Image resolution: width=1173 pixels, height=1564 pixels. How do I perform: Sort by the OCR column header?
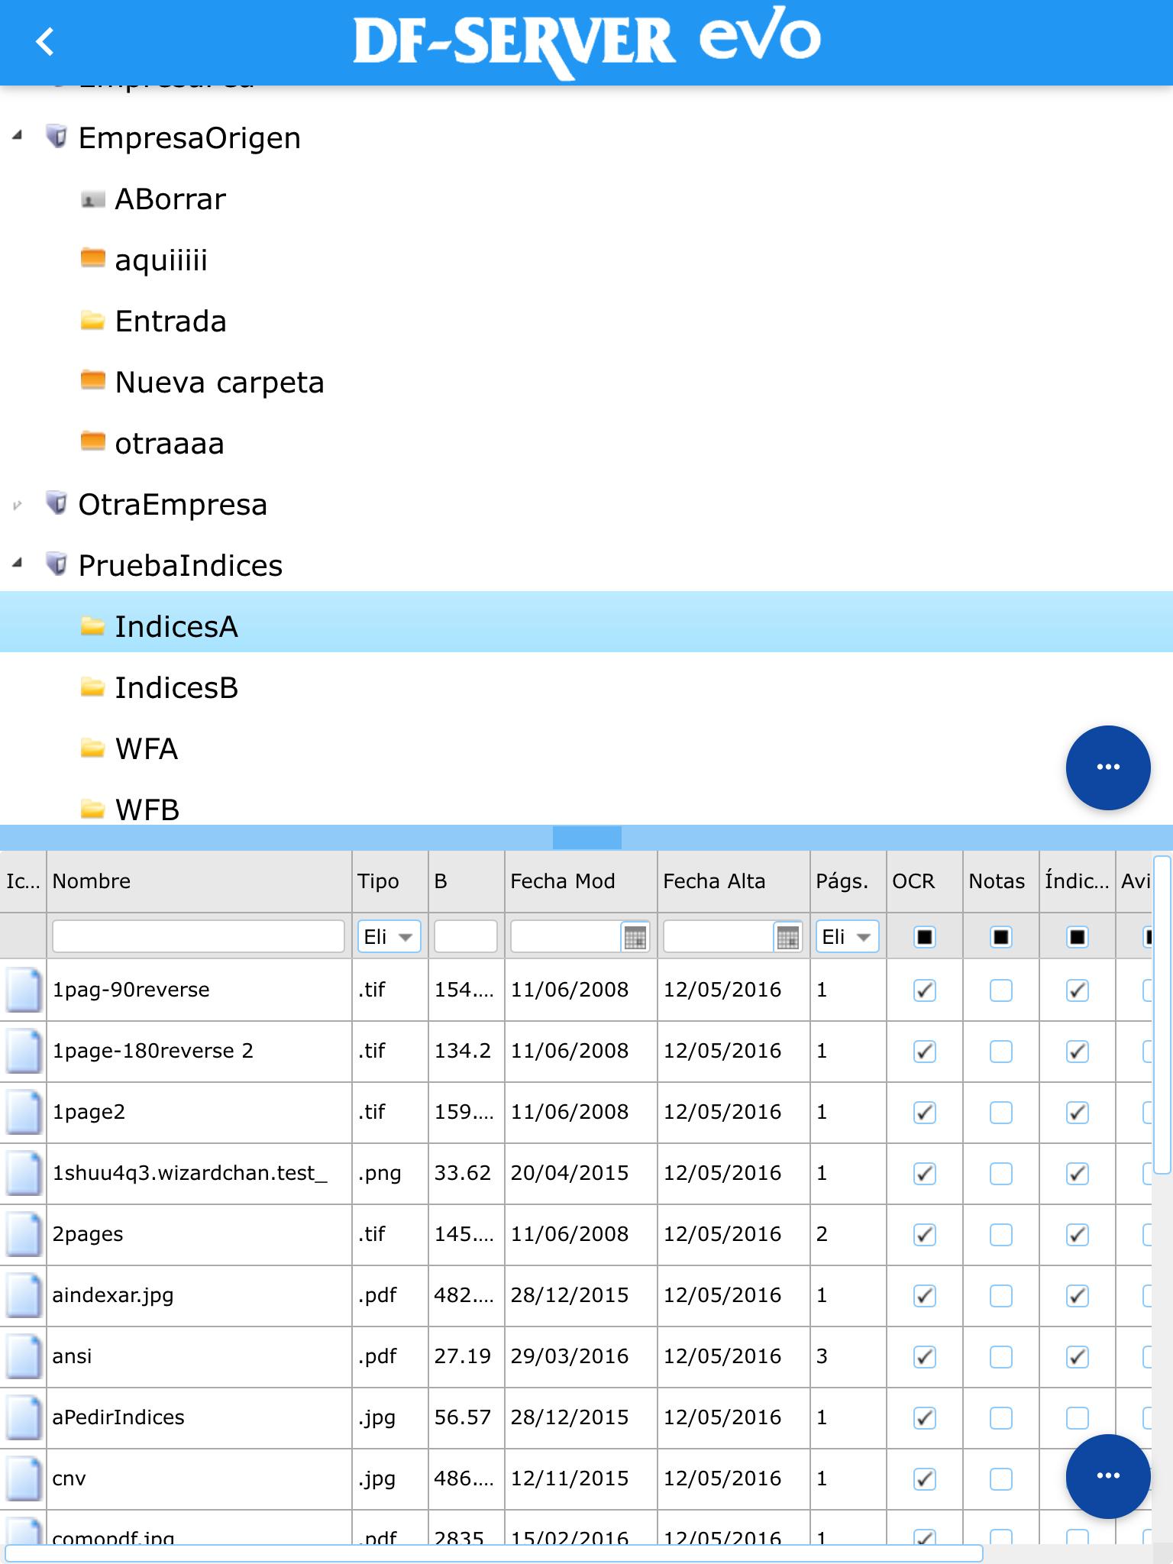925,881
